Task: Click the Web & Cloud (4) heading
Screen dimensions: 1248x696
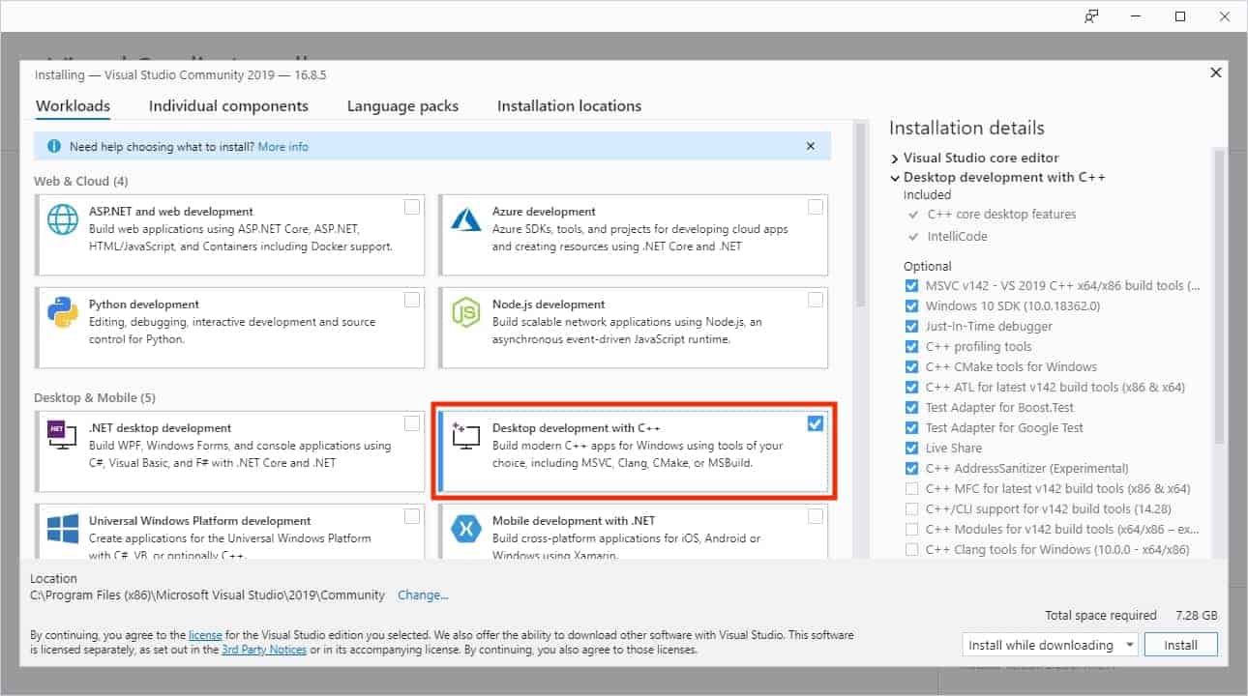Action: 80,182
